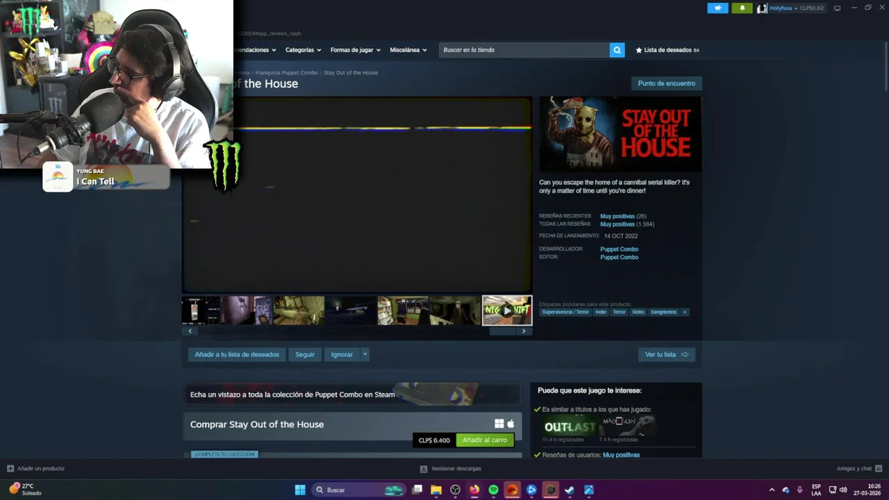This screenshot has height=500, width=889.
Task: Open the Puppet Combo developer link
Action: (x=619, y=249)
